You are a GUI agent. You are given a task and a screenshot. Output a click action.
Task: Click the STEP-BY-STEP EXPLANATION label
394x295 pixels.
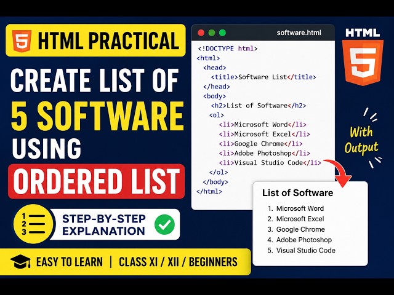[x=104, y=225]
